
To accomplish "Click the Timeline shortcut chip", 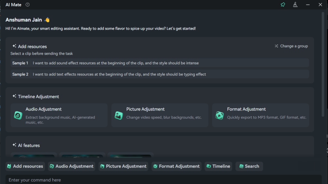I will (218, 166).
